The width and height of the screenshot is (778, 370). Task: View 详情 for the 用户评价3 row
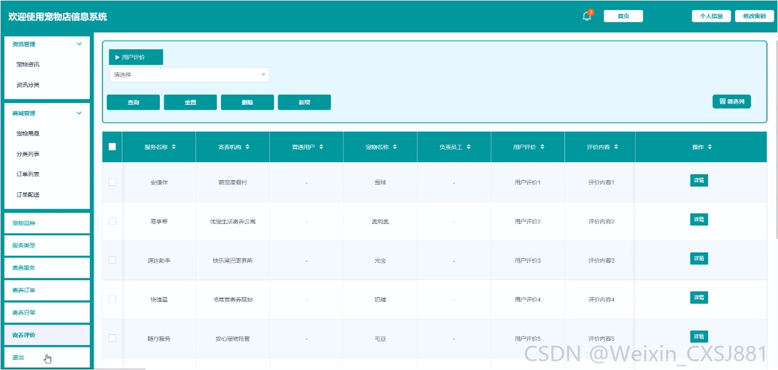[699, 258]
